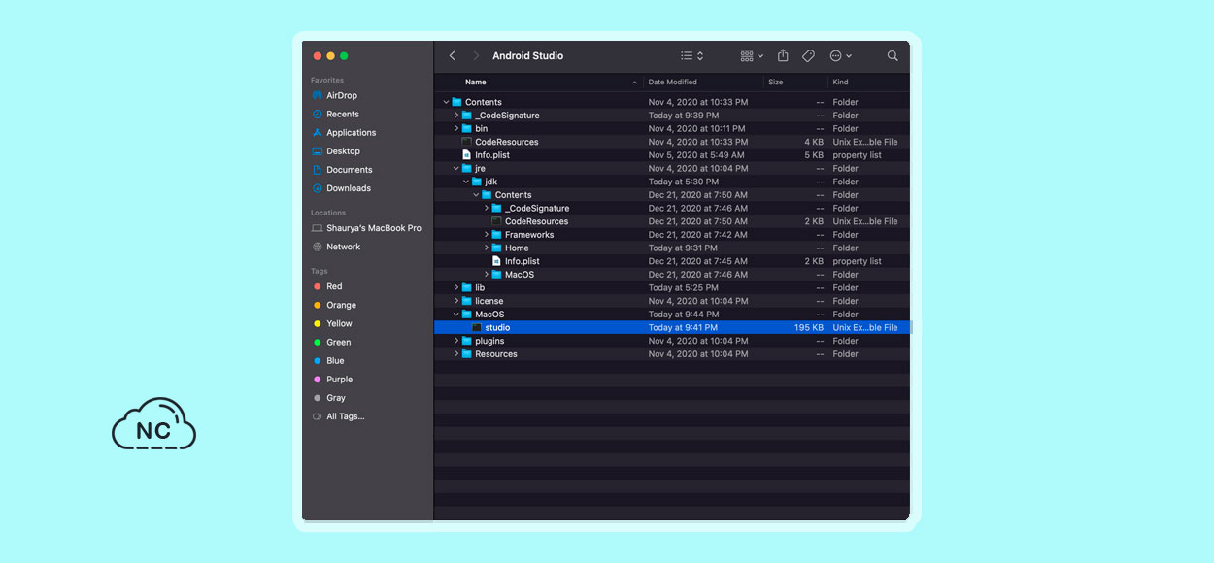Viewport: 1214px width, 563px height.
Task: Select the bin folder icon
Action: tap(467, 128)
